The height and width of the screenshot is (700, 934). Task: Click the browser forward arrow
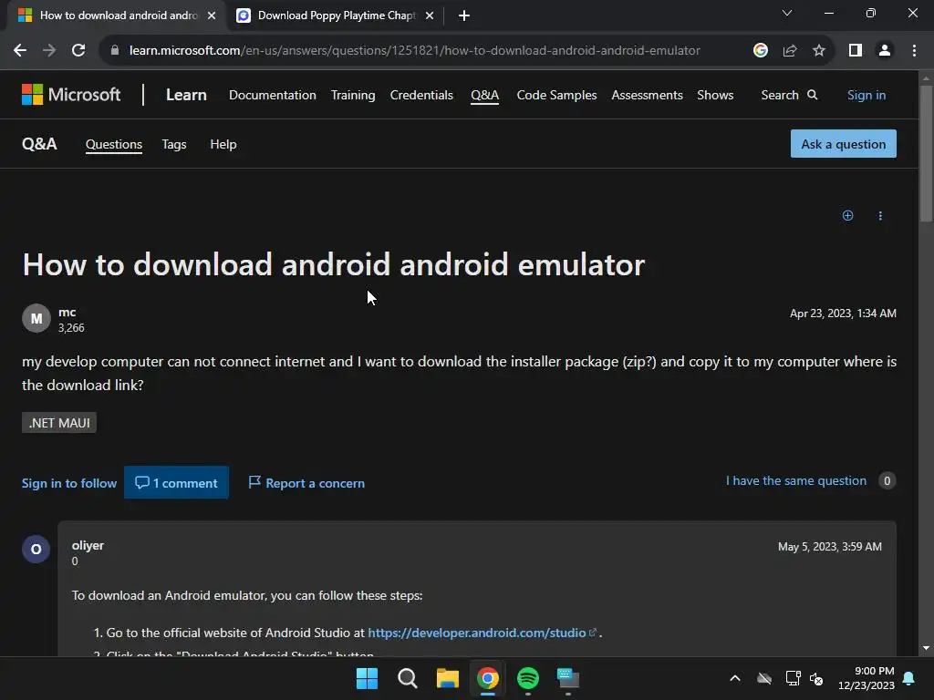[49, 51]
